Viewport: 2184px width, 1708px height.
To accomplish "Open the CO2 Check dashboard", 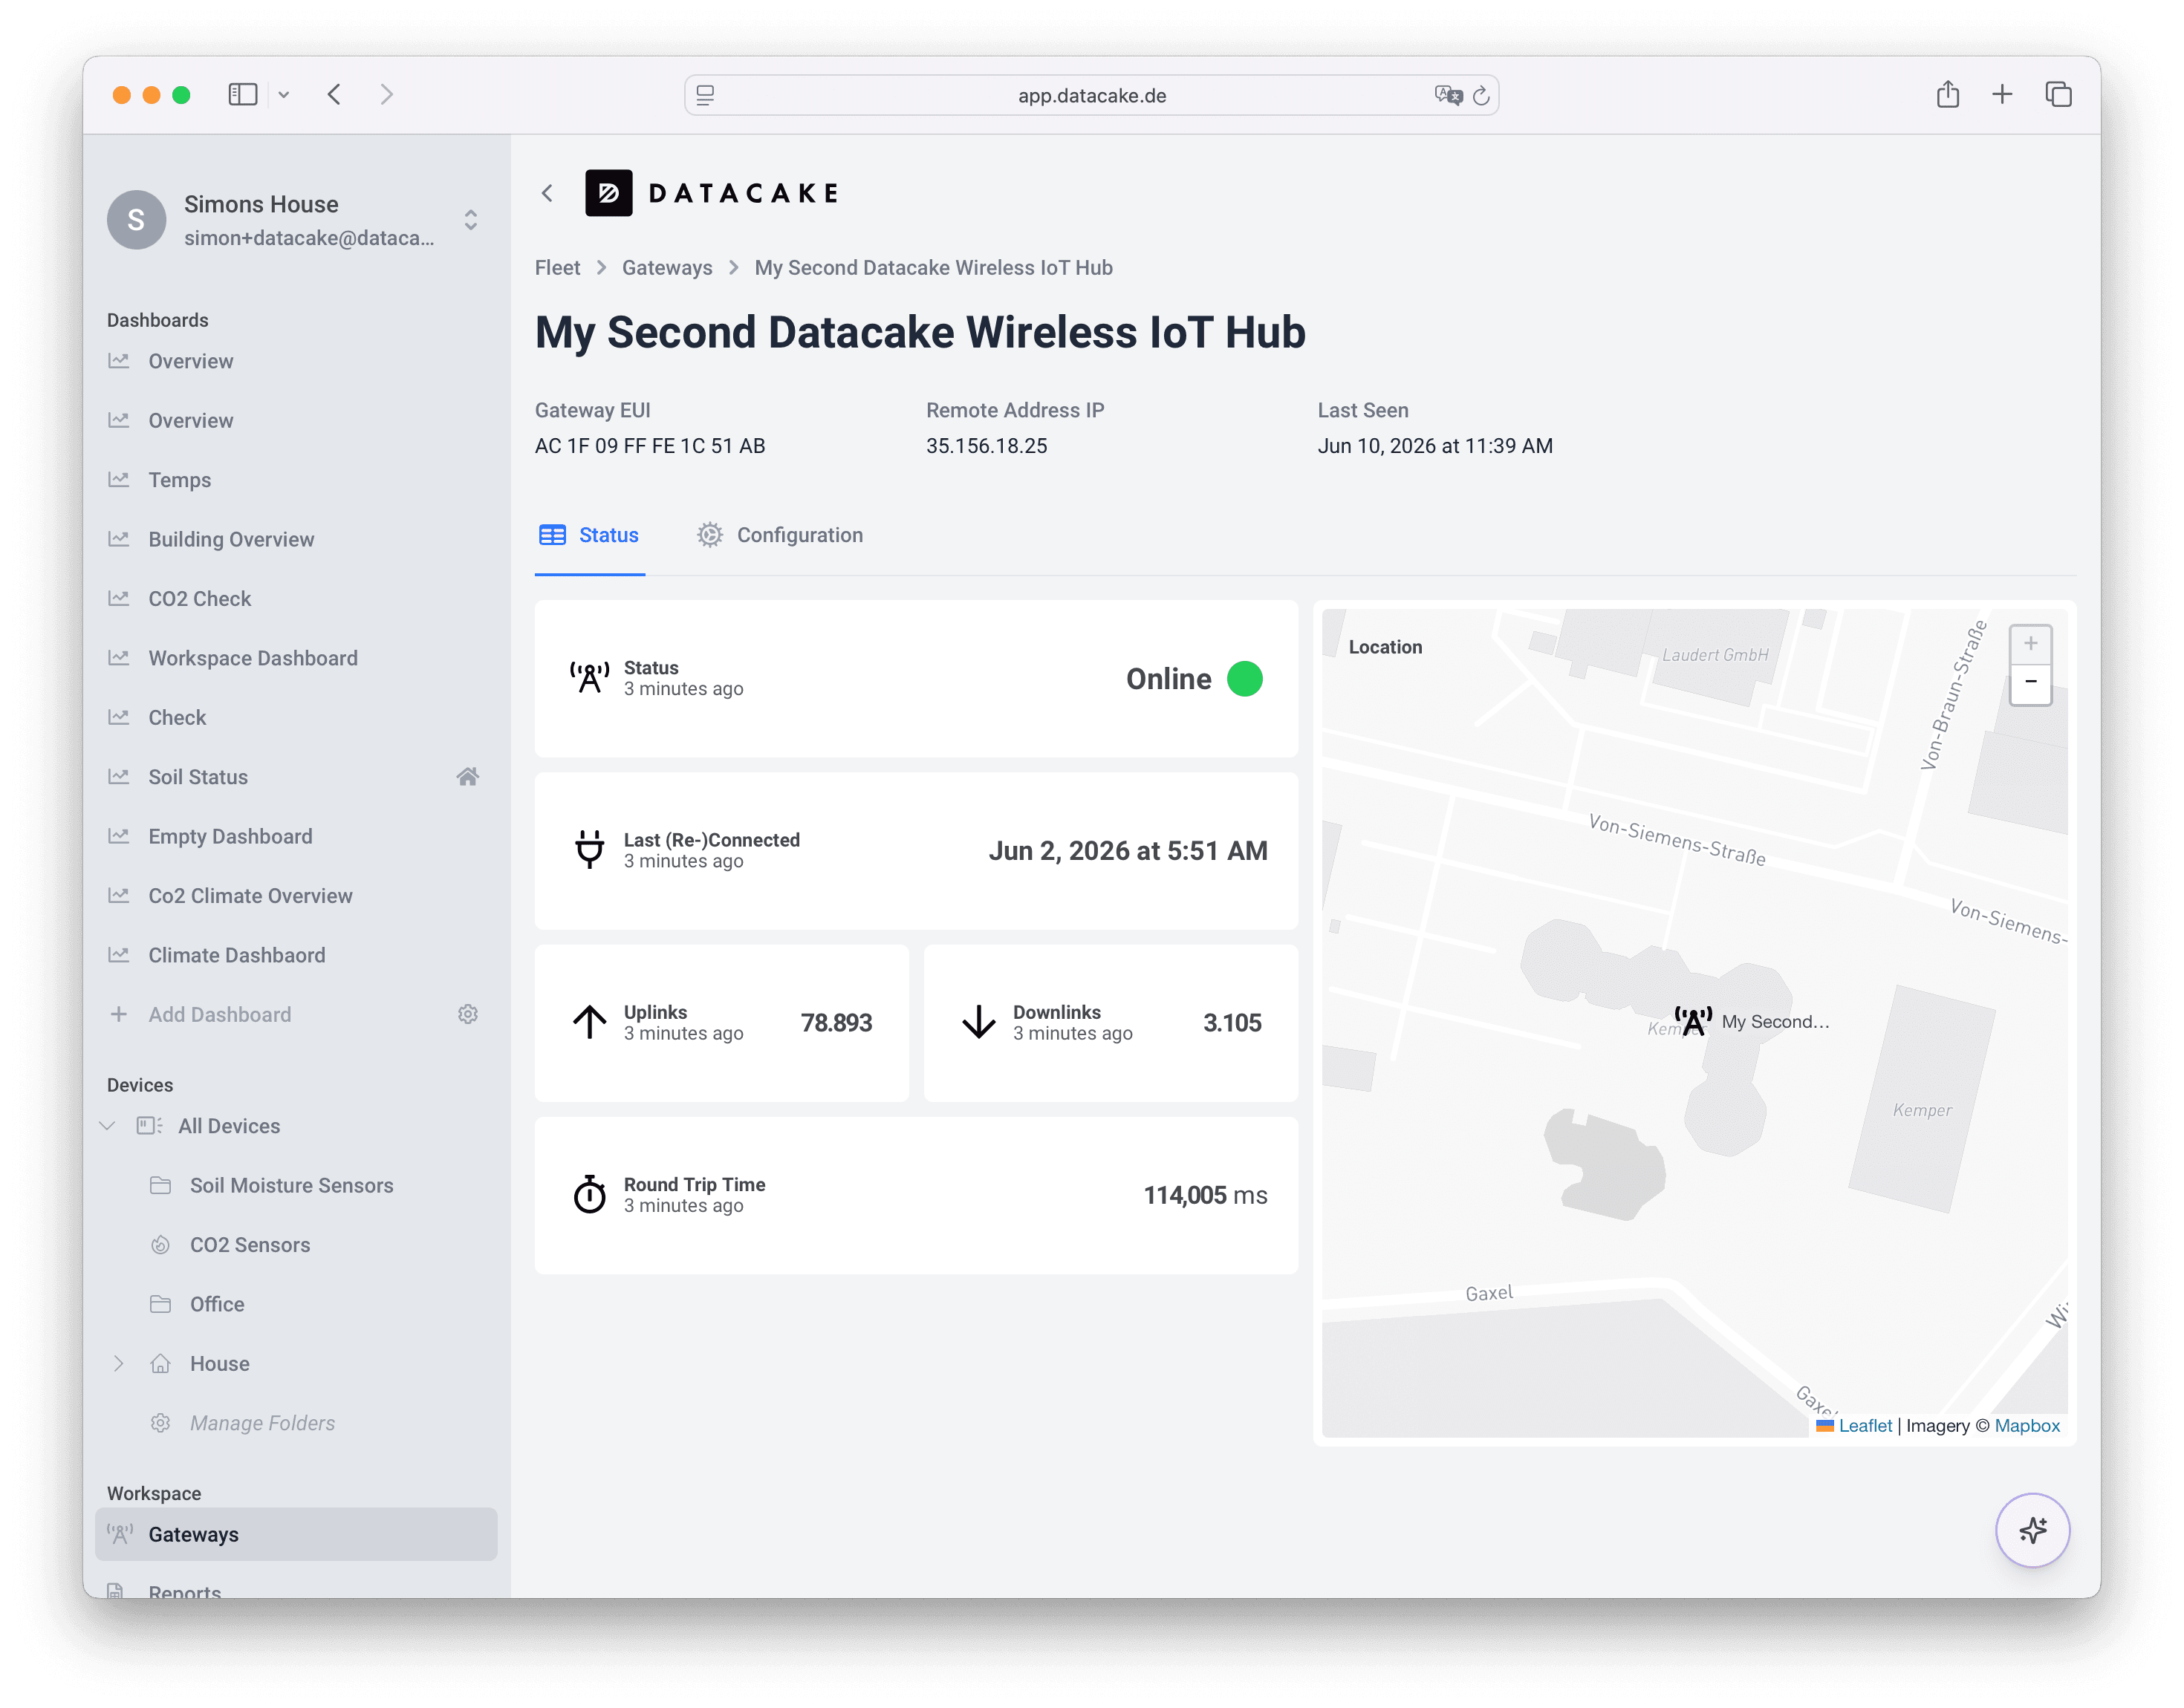I will pyautogui.click(x=199, y=599).
